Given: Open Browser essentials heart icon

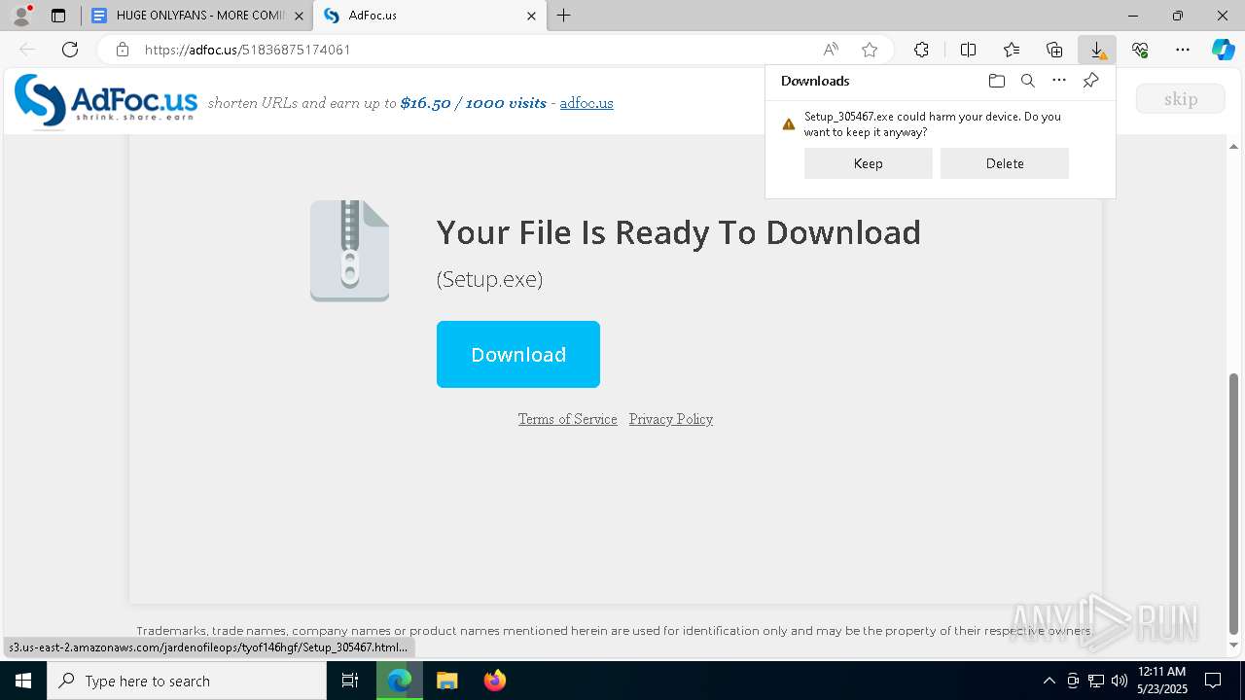Looking at the screenshot, I should click(1140, 50).
